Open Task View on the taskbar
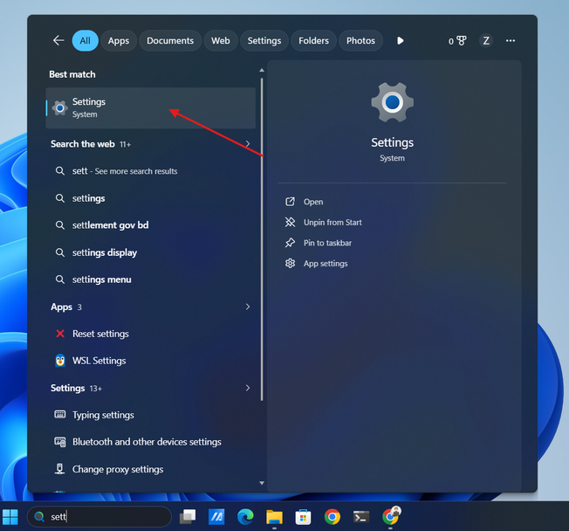This screenshot has height=531, width=569. point(188,516)
